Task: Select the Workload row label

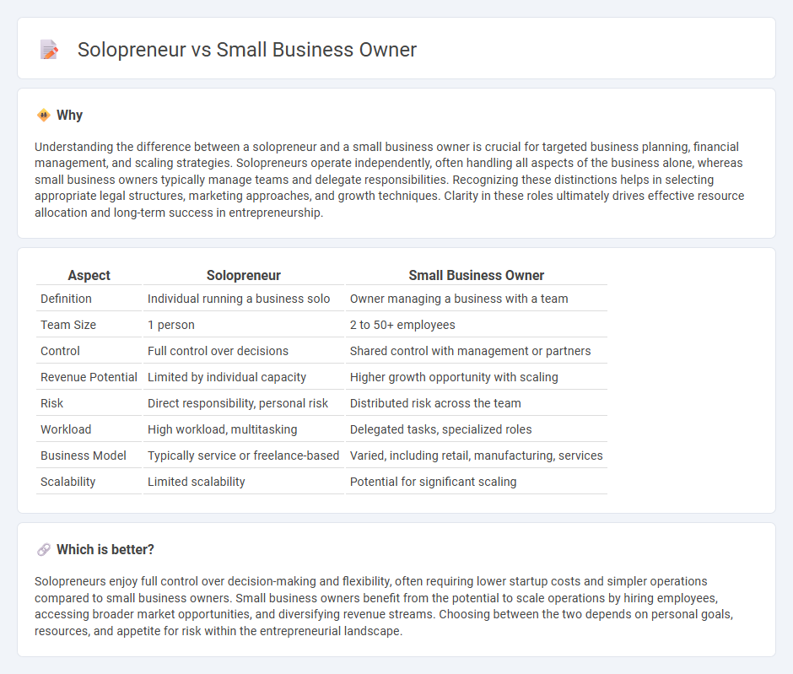Action: [67, 429]
